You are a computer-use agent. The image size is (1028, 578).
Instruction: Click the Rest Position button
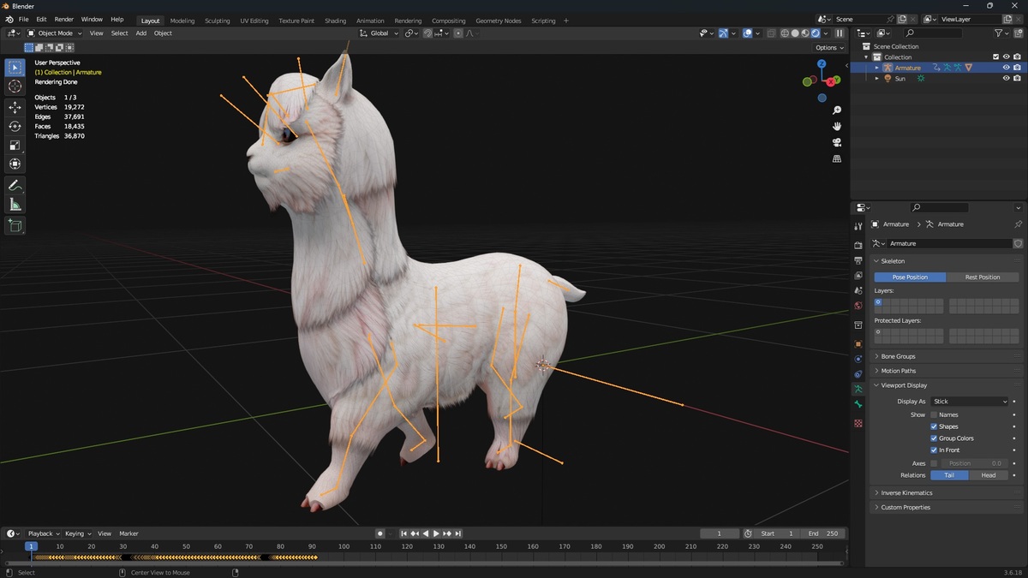(x=983, y=277)
